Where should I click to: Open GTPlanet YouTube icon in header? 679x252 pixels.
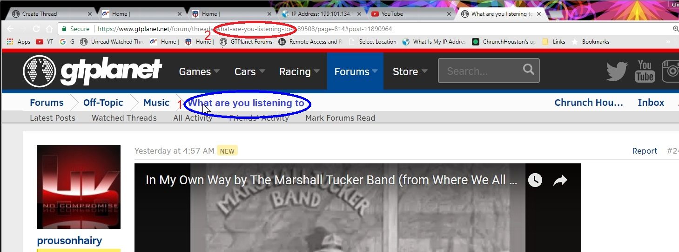pyautogui.click(x=645, y=71)
